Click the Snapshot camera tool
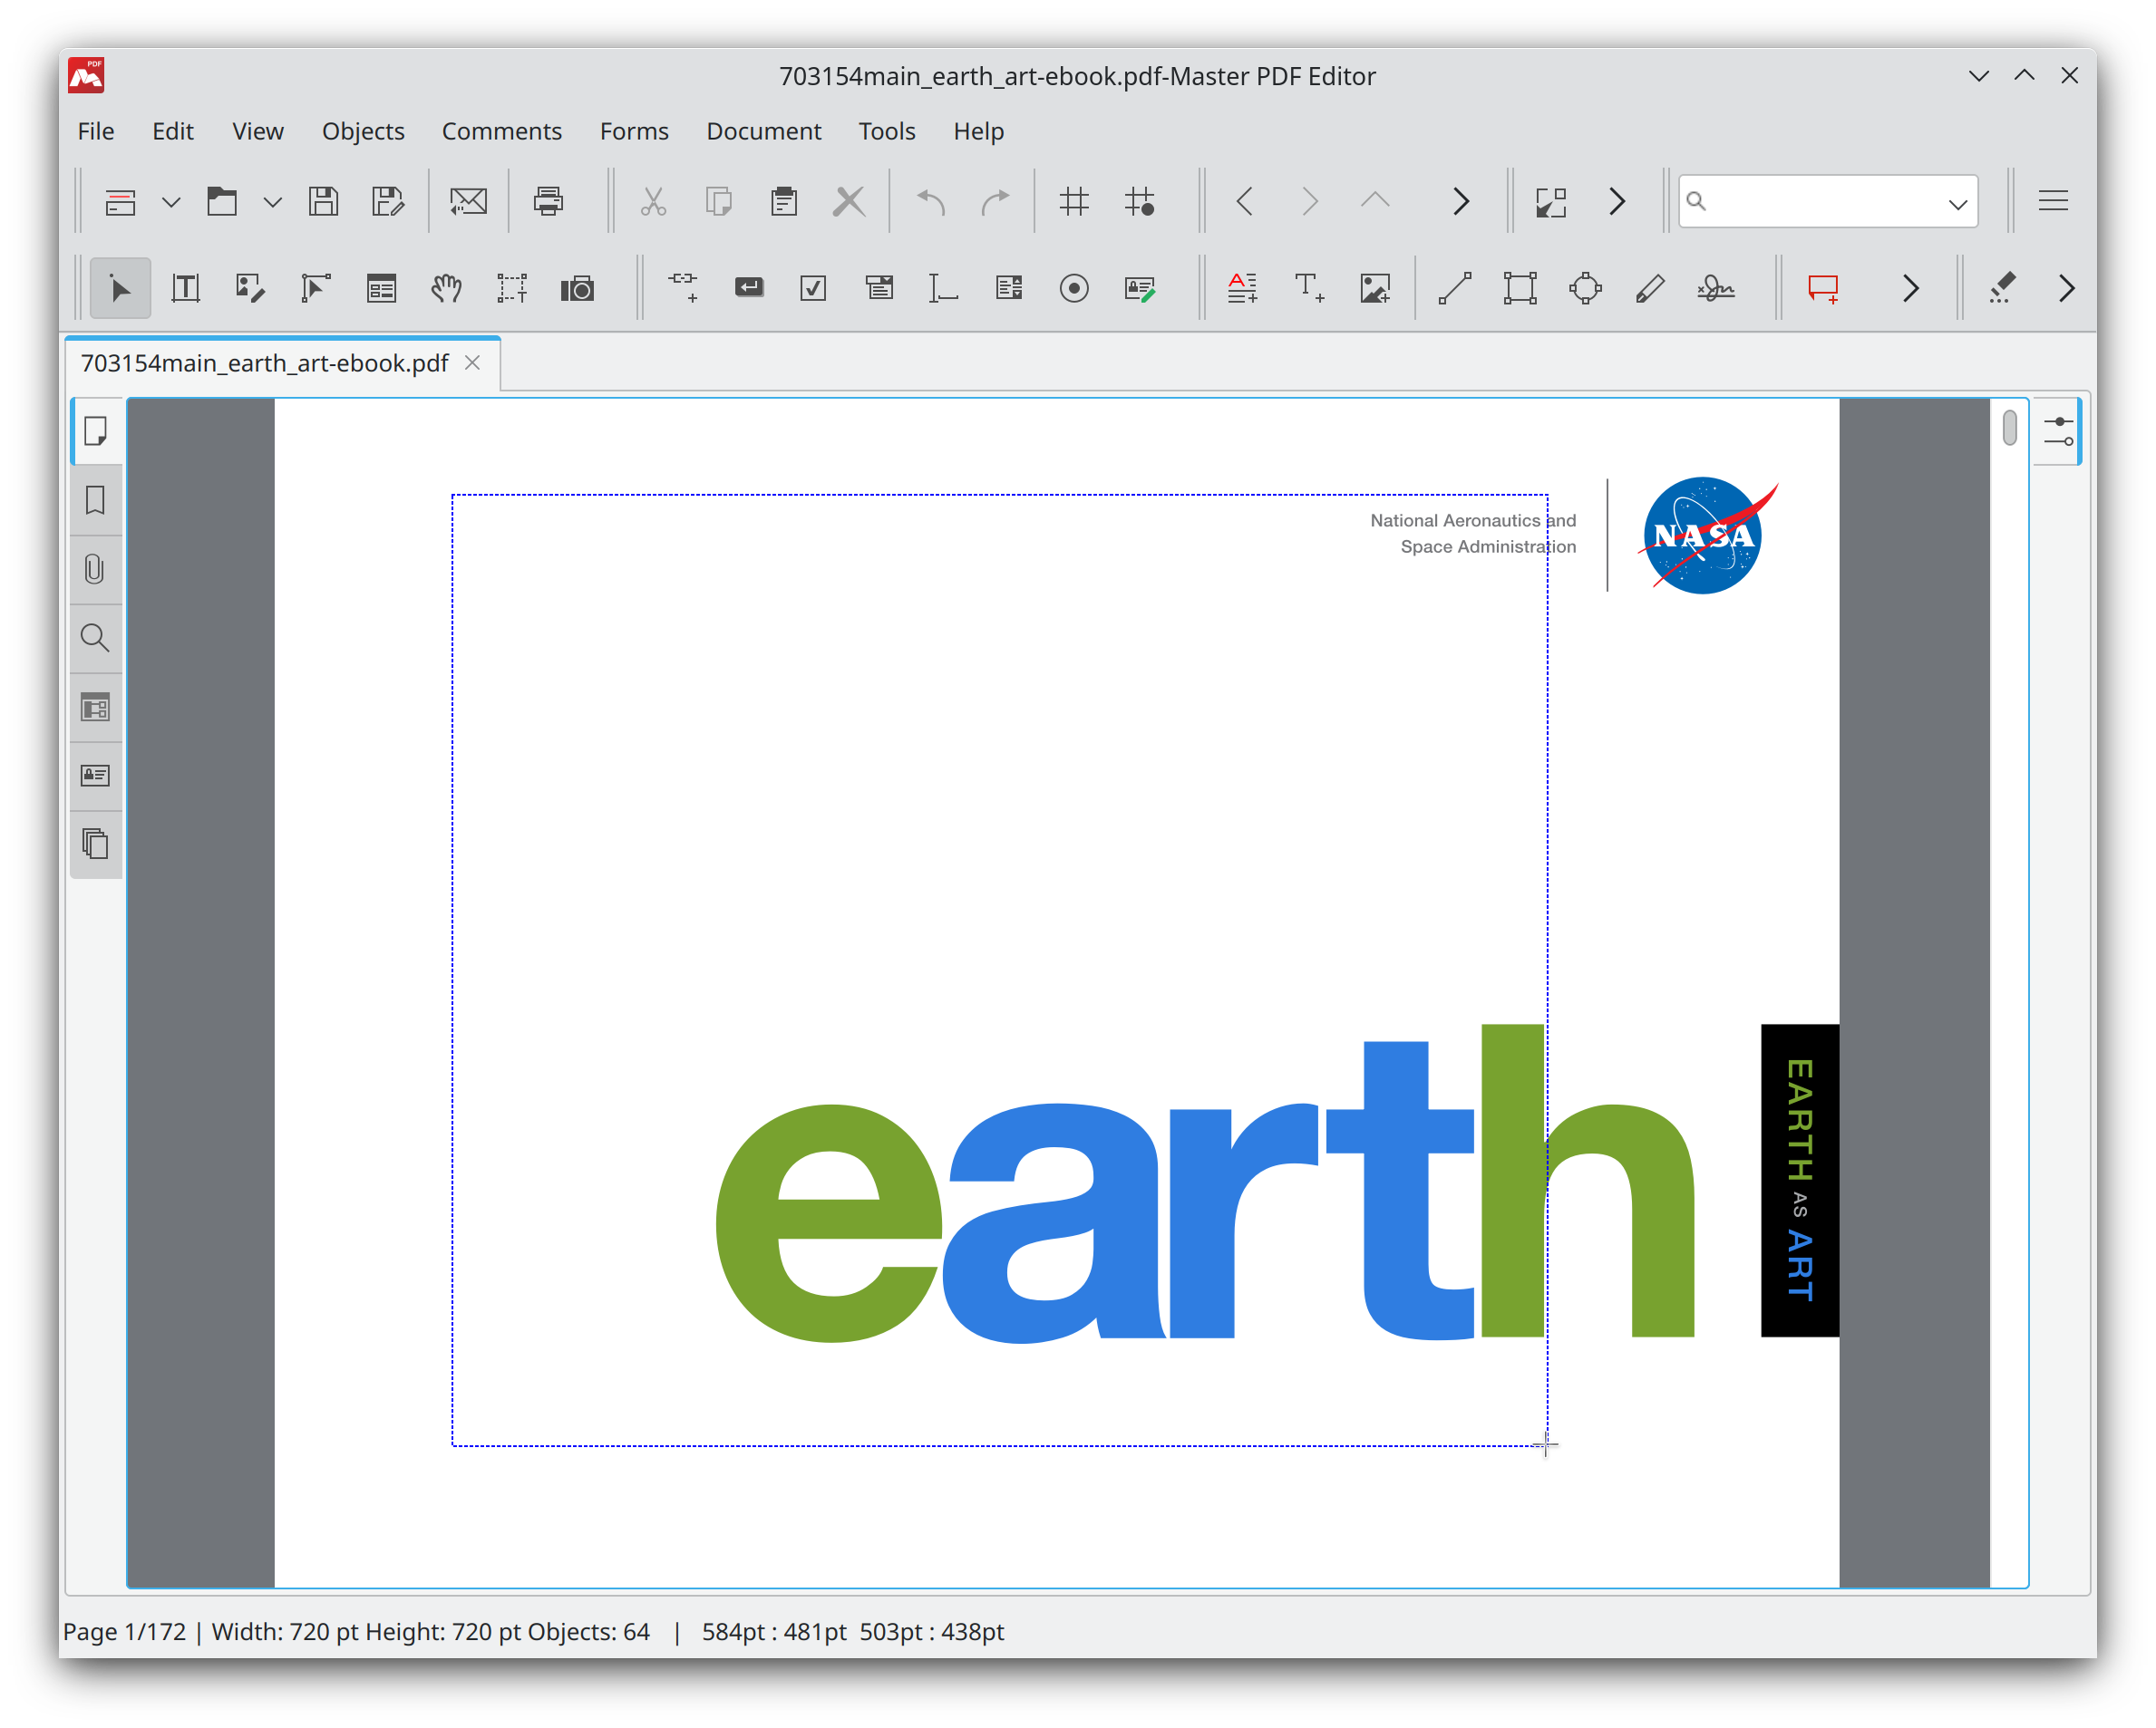 click(577, 289)
